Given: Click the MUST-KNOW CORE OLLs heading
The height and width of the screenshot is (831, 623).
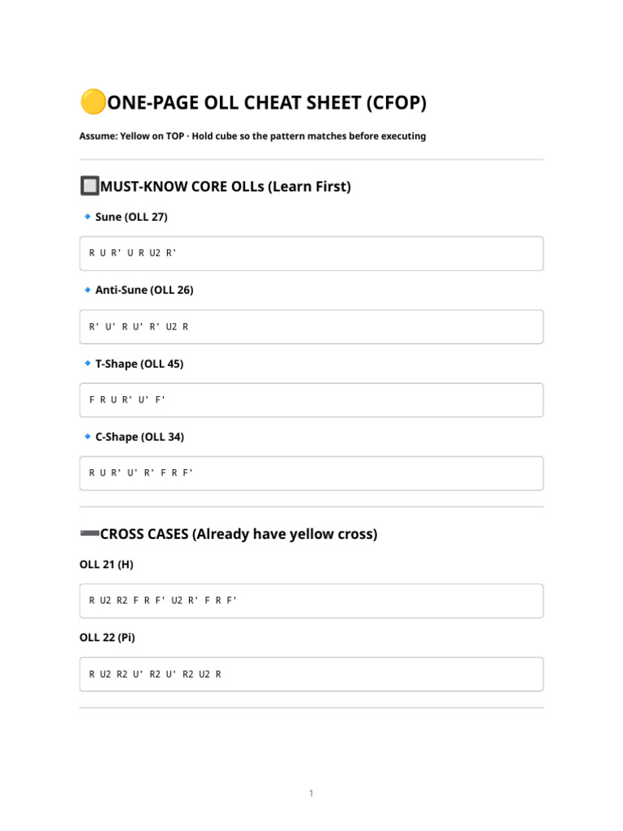Looking at the screenshot, I should tap(225, 187).
